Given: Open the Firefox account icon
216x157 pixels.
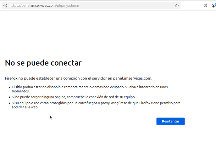Looking at the screenshot, I should [x=213, y=6].
